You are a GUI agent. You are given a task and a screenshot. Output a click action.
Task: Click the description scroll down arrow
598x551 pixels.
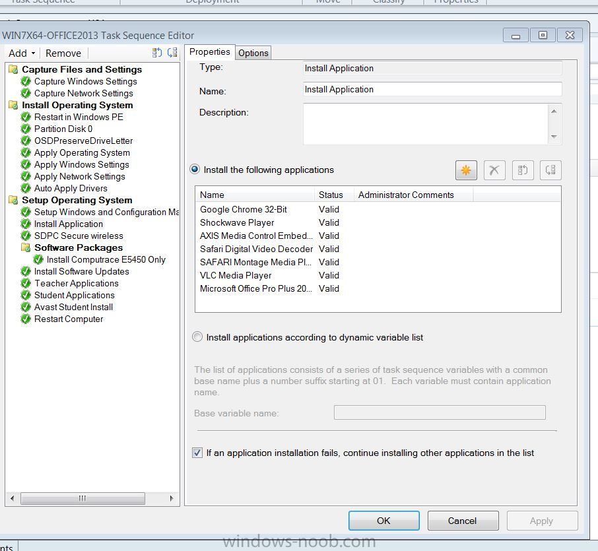(554, 137)
